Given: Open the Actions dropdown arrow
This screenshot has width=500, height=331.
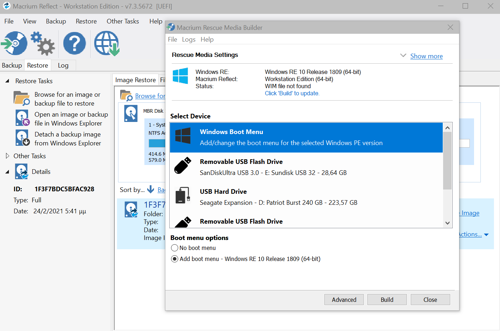Looking at the screenshot, I should [x=486, y=235].
